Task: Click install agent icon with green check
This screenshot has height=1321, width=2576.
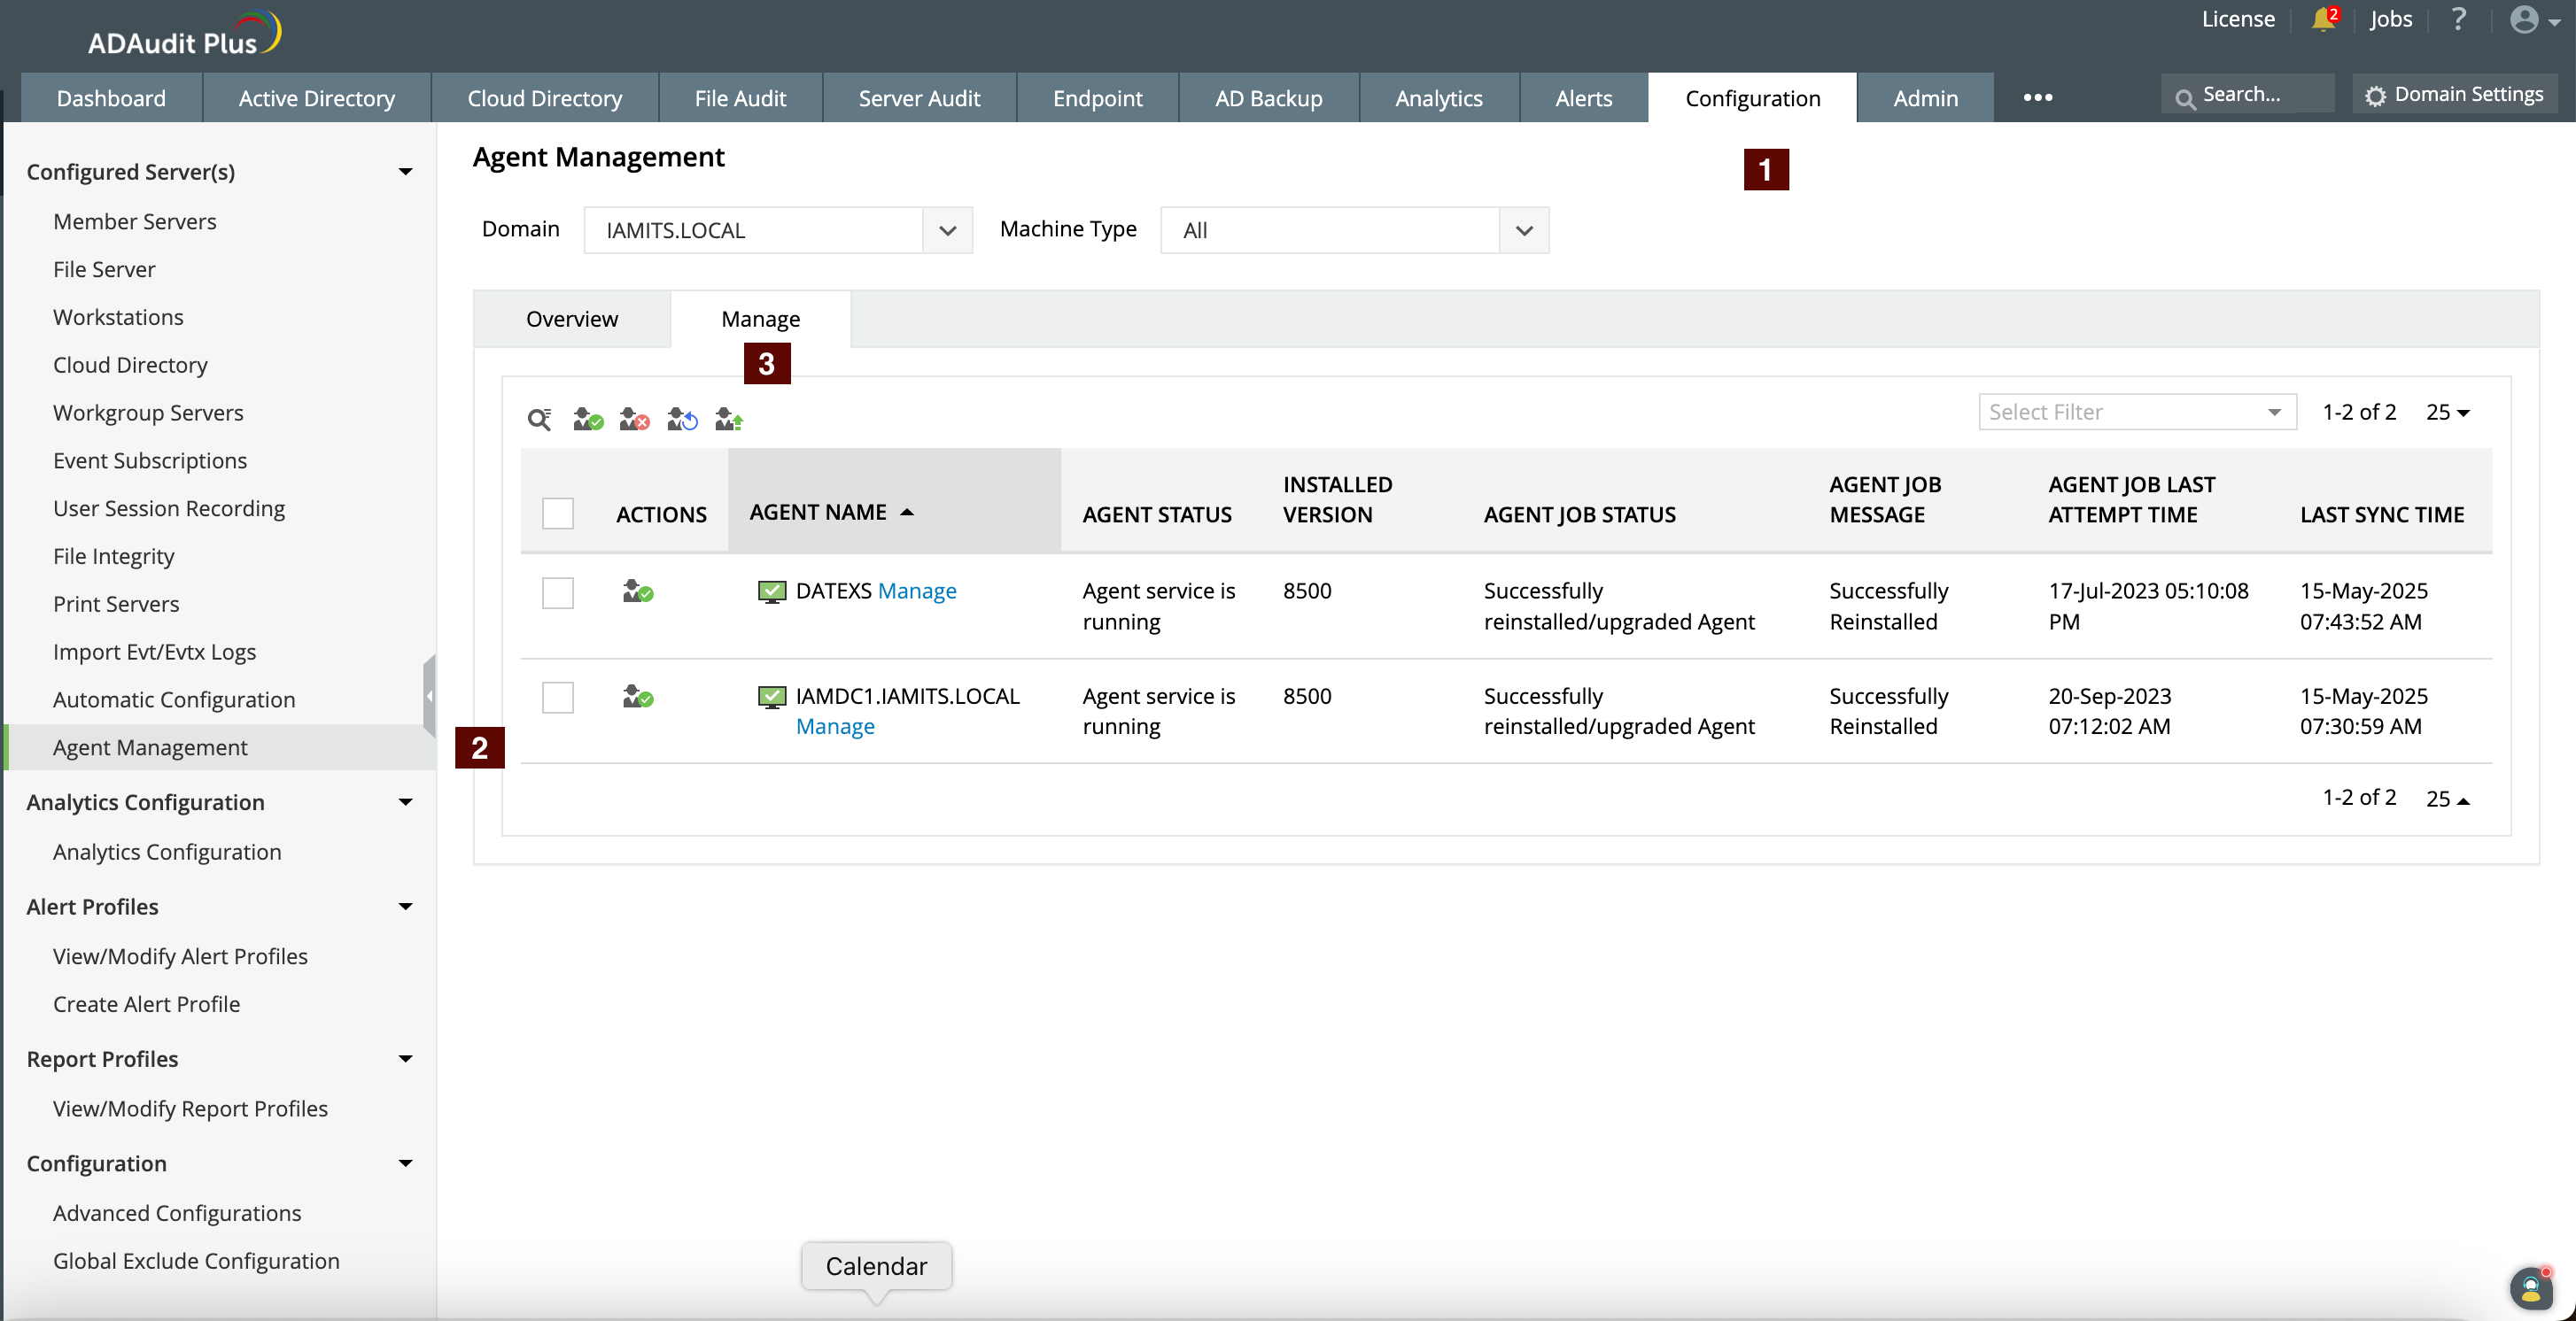Action: [587, 420]
